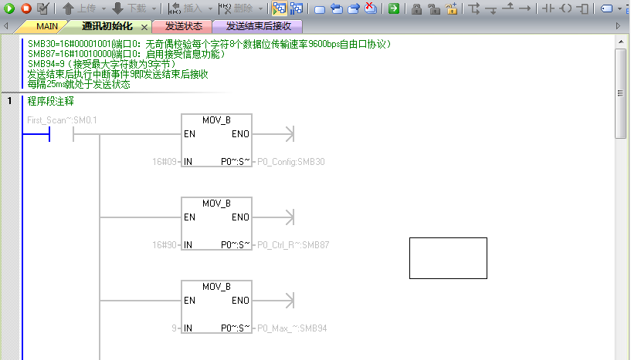Toggle program status monitoring
This screenshot has height=360, width=631.
[279, 8]
